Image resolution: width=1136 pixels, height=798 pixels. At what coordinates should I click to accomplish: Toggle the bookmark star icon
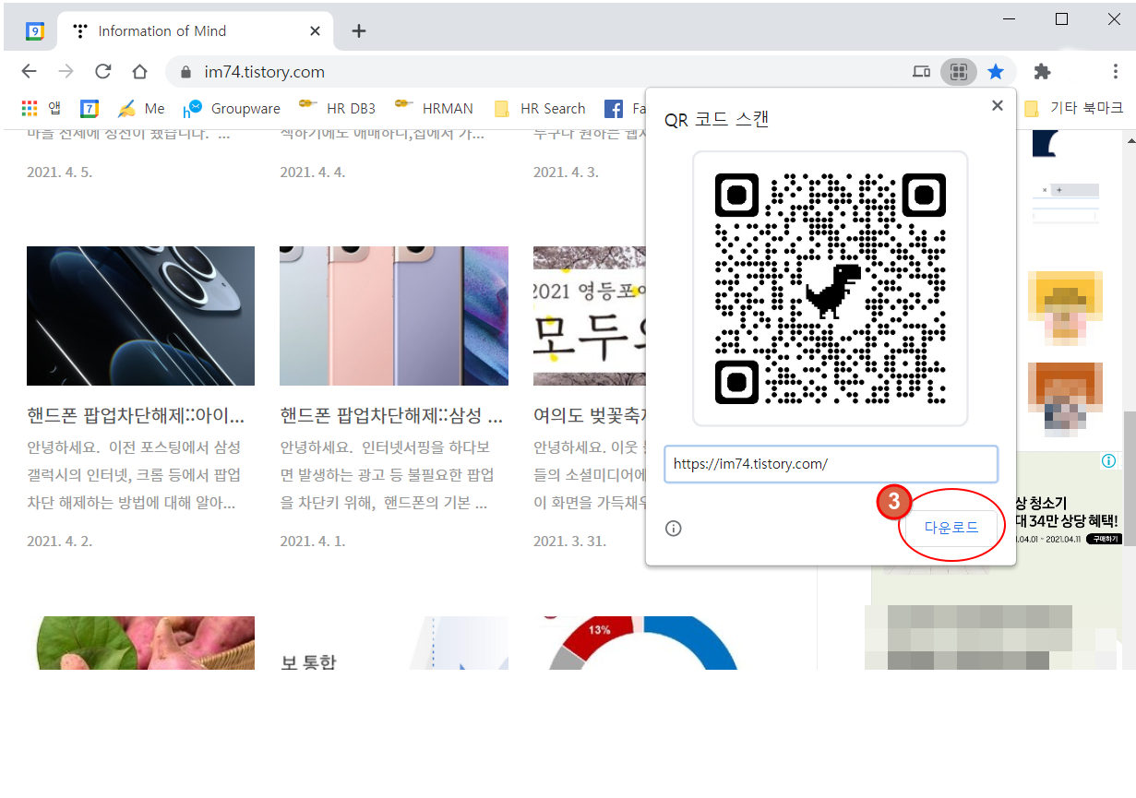pyautogui.click(x=996, y=72)
